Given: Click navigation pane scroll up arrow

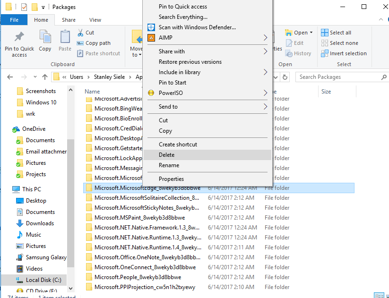Looking at the screenshot, I should click(71, 90).
